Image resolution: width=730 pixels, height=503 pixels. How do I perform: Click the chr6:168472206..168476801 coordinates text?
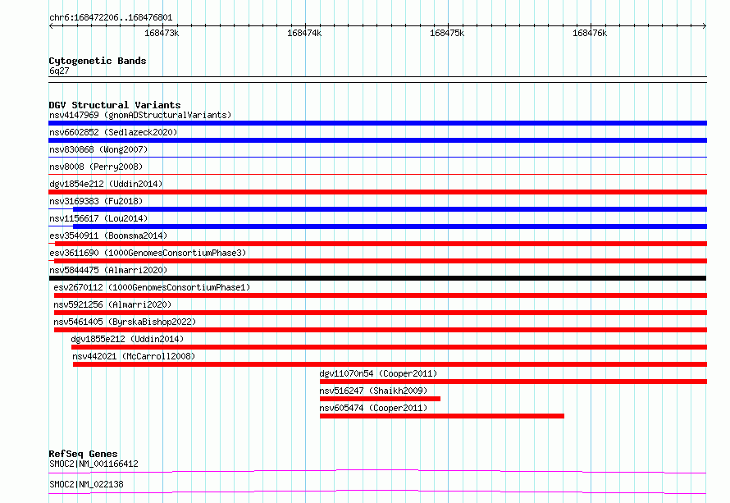tap(111, 18)
